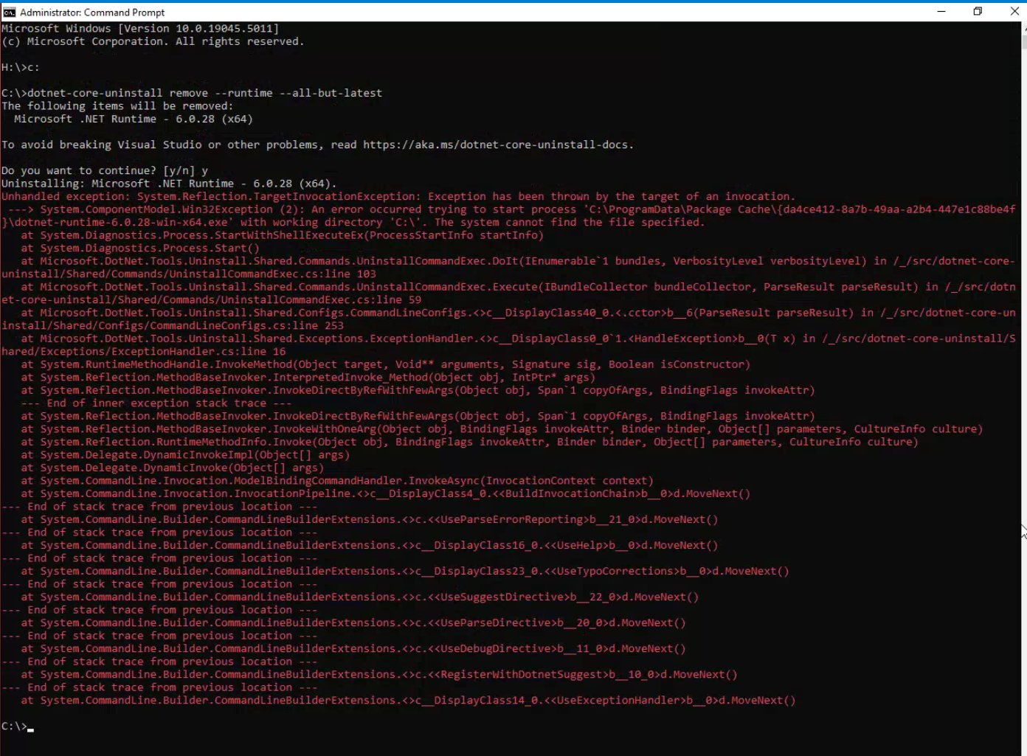Click the final 'C:\>' prompt with cursor
Viewport: 1027px width, 756px height.
point(18,726)
